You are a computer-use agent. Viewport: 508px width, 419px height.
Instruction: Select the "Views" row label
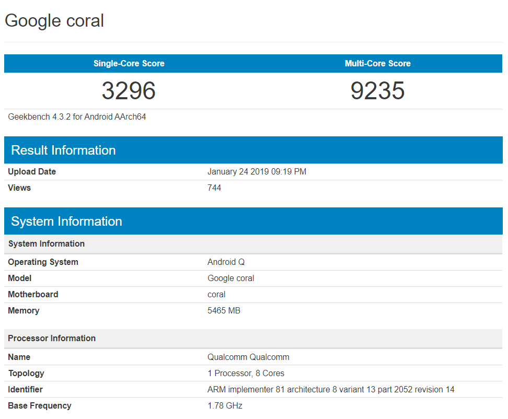tap(19, 188)
